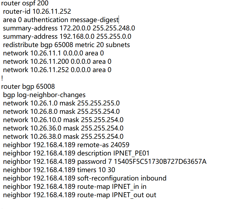Click the network 10.26.11.1 area 0 line
Viewport: 227px width, 209px height.
click(53, 53)
